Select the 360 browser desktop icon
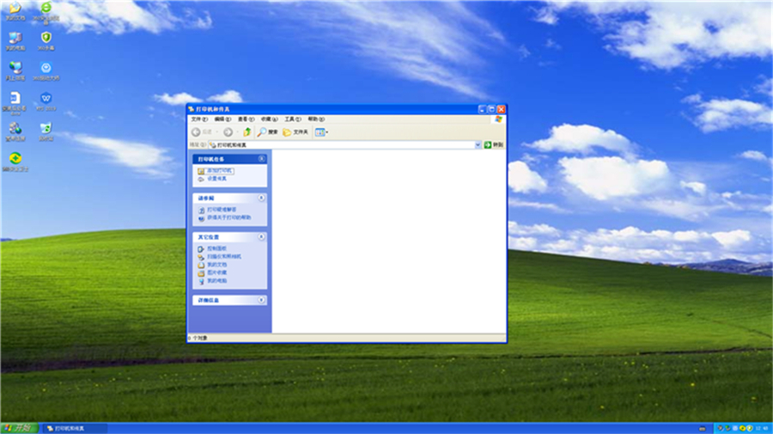 46,12
